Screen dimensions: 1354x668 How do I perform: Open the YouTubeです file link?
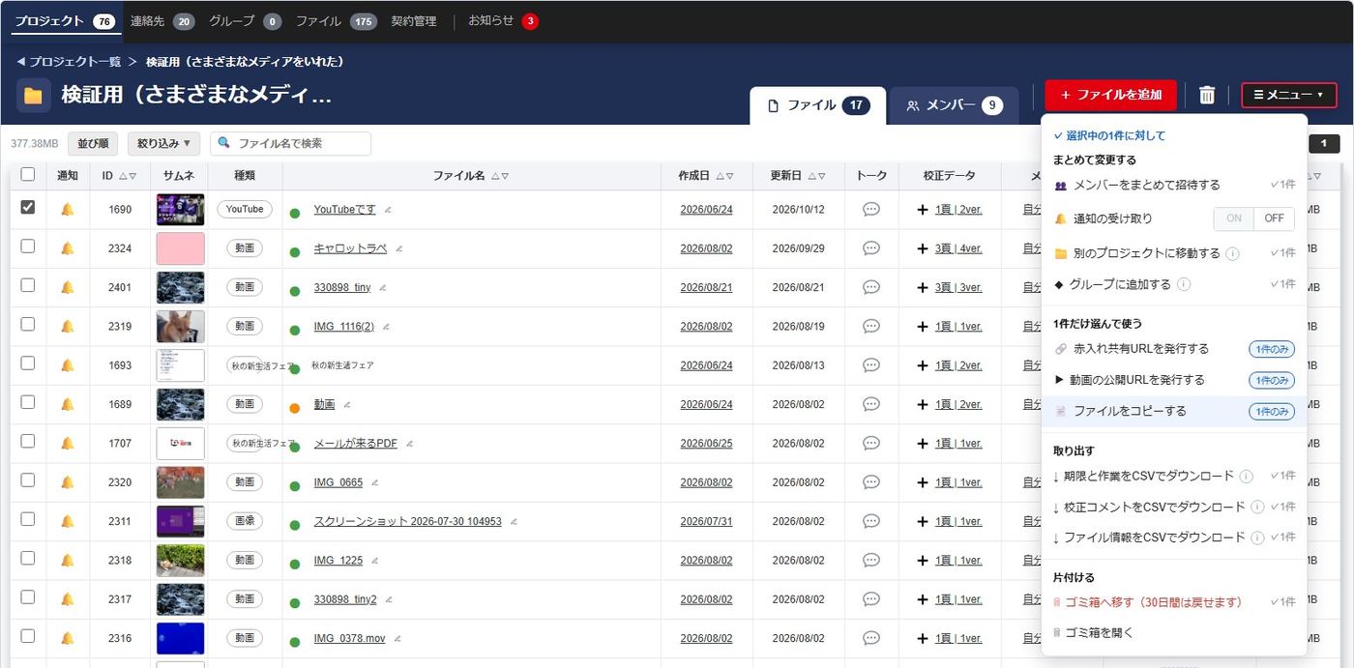(x=344, y=209)
